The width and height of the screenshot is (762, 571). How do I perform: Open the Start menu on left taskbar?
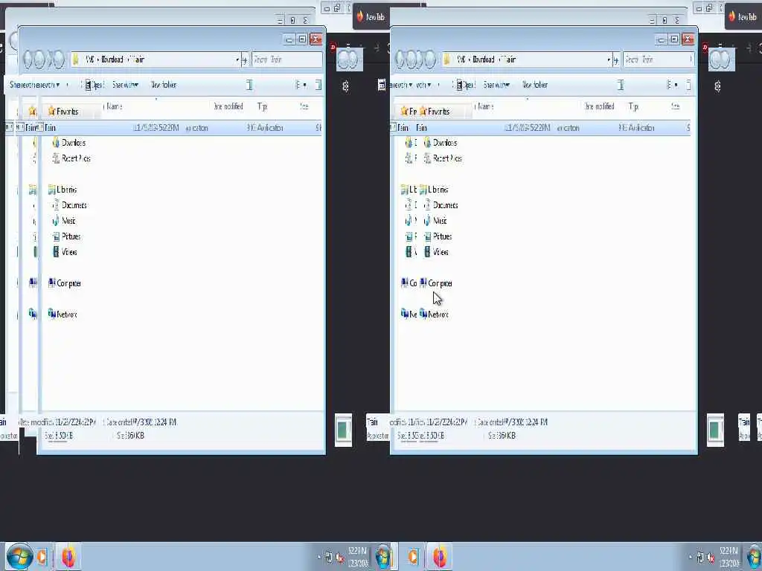(19, 557)
